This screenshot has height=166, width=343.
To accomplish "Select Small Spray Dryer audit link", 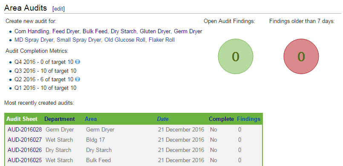I will click(79, 40).
